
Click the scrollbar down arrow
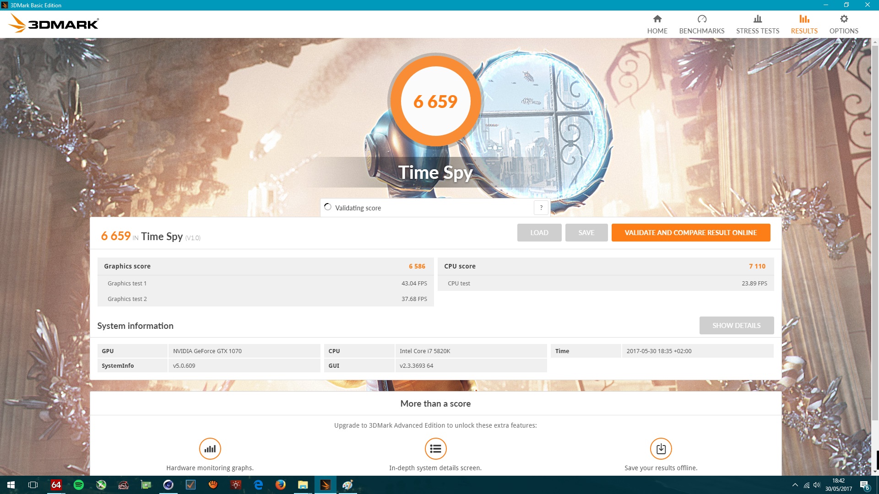(875, 471)
